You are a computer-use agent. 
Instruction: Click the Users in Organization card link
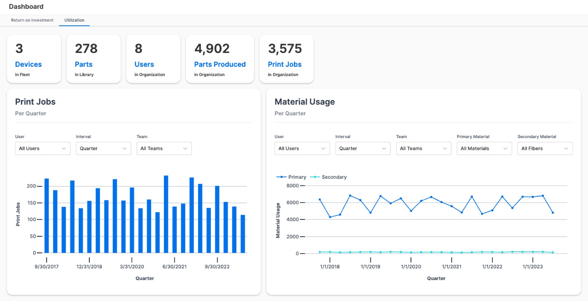click(144, 64)
